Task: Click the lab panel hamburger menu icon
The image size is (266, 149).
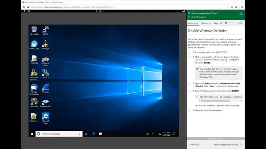Action: pos(241,14)
